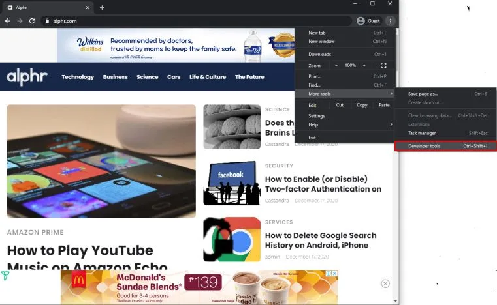The image size is (497, 305).
Task: Choose Print... from the menu
Action: 345,76
